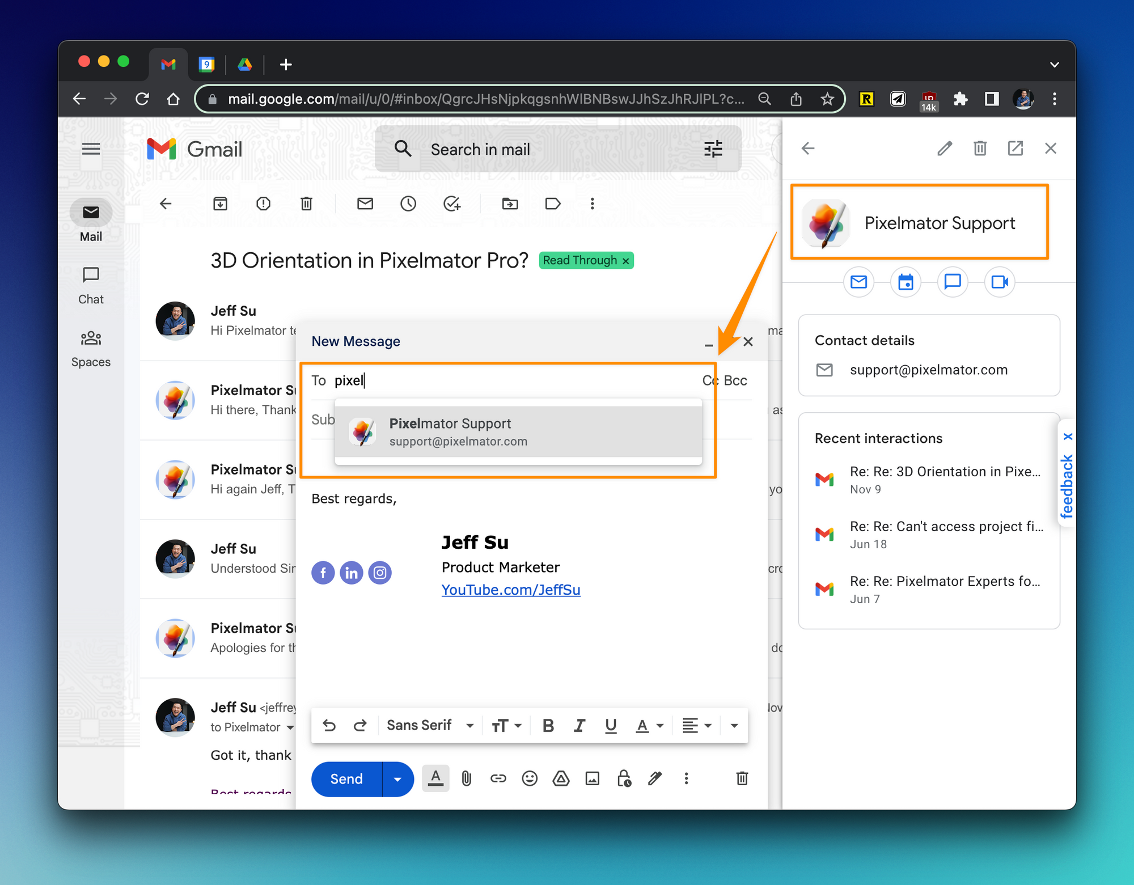1134x885 pixels.
Task: Remove the Read Through label
Action: point(626,261)
